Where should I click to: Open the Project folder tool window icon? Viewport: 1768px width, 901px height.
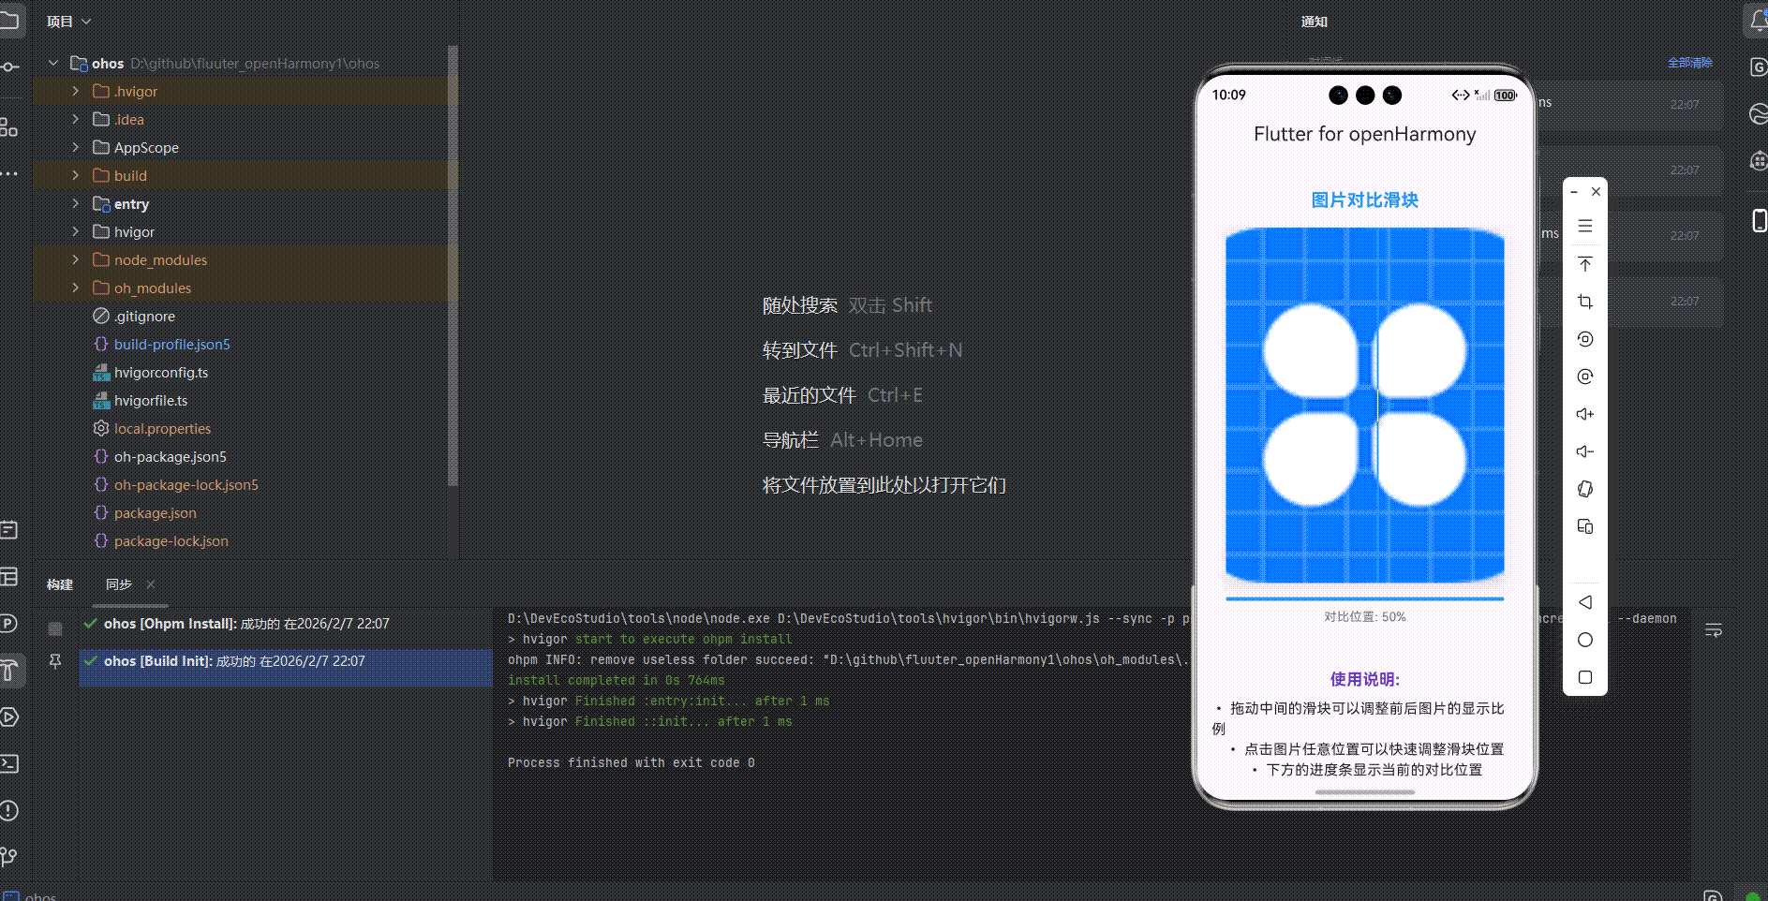8,21
